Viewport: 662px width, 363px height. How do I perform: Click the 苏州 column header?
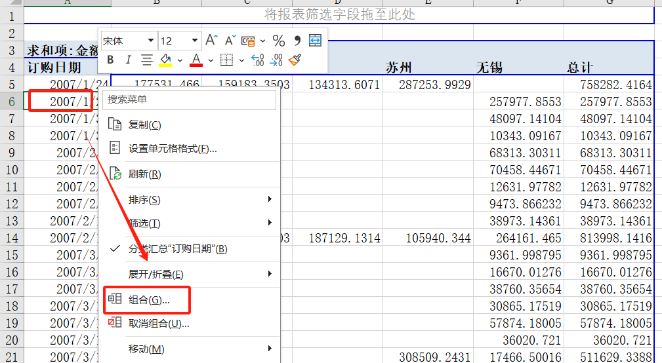click(x=428, y=67)
